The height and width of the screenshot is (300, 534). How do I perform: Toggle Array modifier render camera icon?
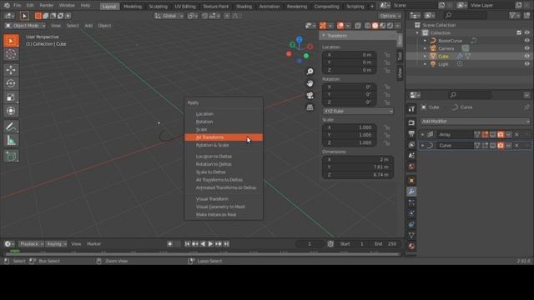pyautogui.click(x=501, y=135)
